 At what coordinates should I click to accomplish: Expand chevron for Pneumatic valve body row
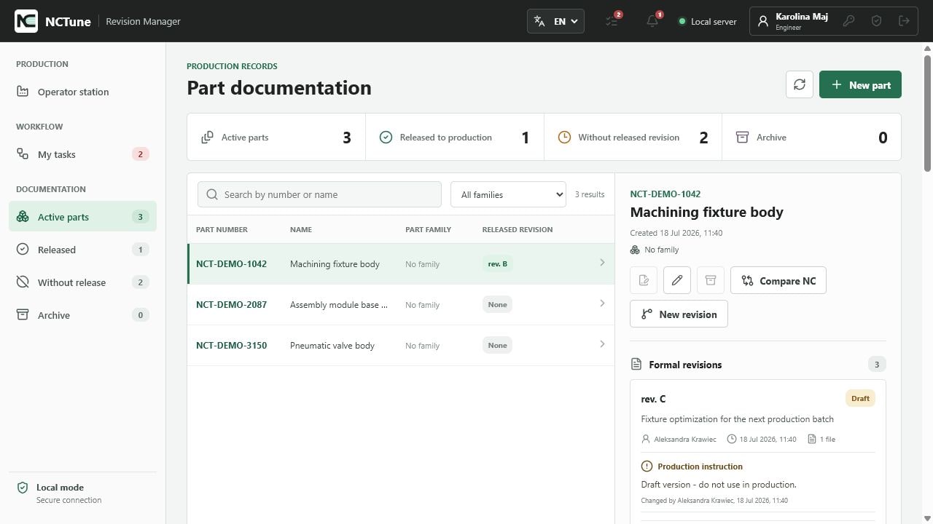point(602,344)
